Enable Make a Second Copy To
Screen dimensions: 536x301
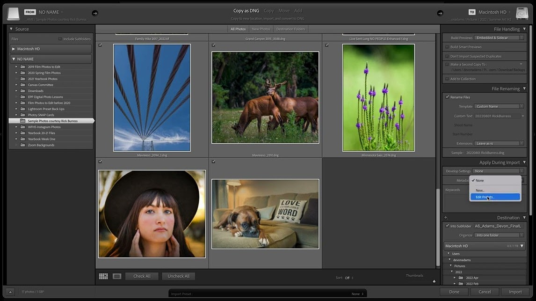click(x=447, y=64)
